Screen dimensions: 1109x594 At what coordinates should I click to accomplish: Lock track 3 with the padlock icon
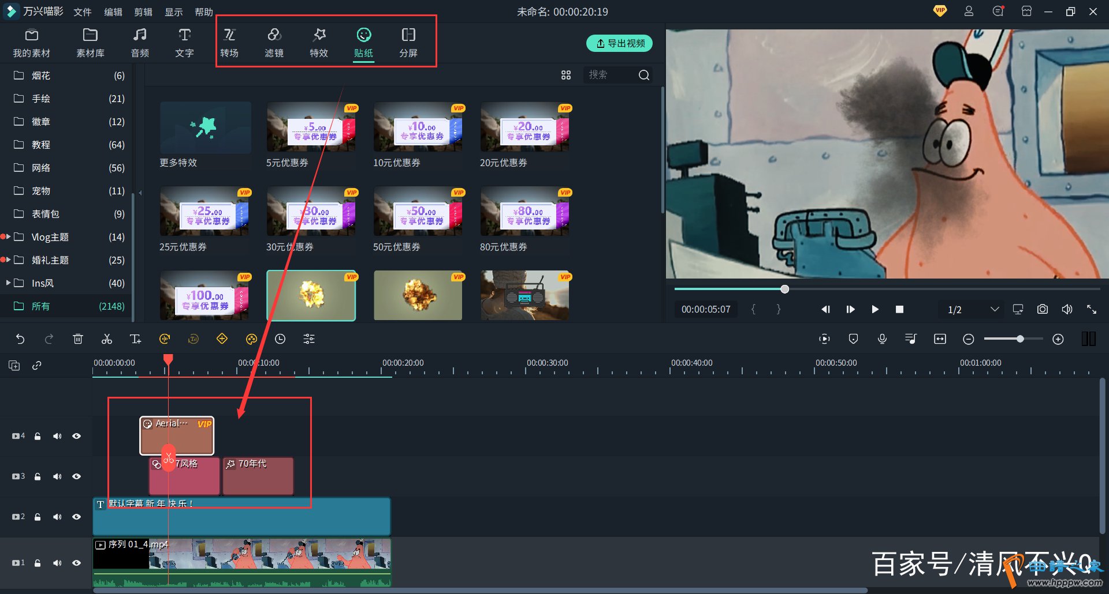click(38, 476)
